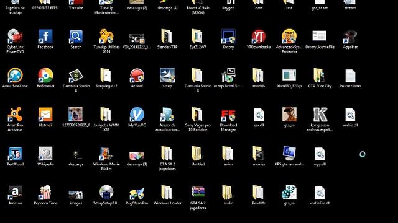Select the VID_20141222 video file
Screen dimensions: 398x223
pyautogui.click(x=137, y=38)
